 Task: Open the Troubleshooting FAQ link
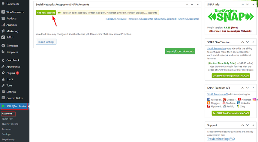pyautogui.click(x=221, y=139)
